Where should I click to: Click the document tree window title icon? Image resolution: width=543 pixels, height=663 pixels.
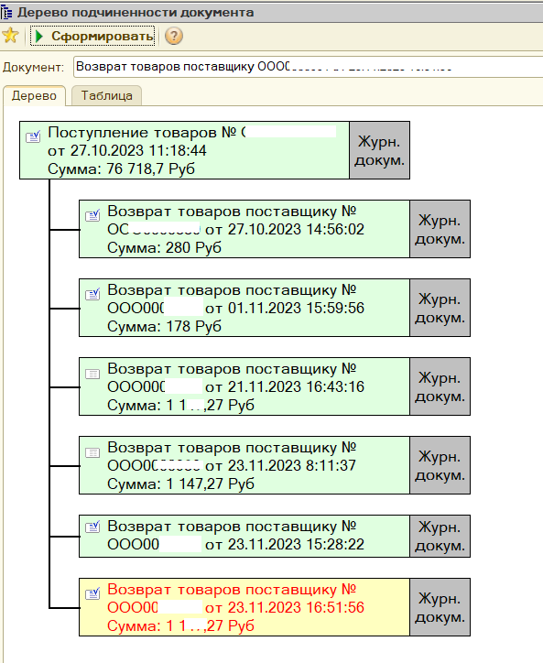tap(6, 12)
